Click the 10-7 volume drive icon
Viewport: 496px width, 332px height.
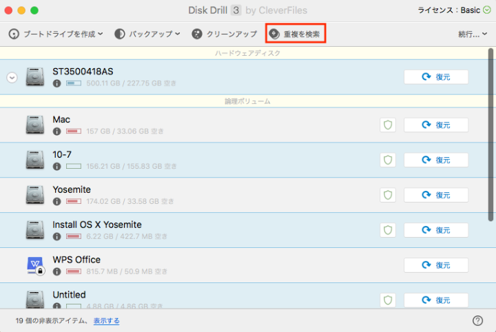pos(35,160)
